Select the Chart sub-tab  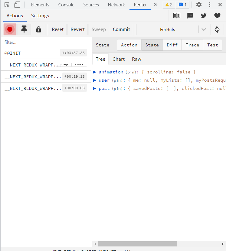pos(119,59)
